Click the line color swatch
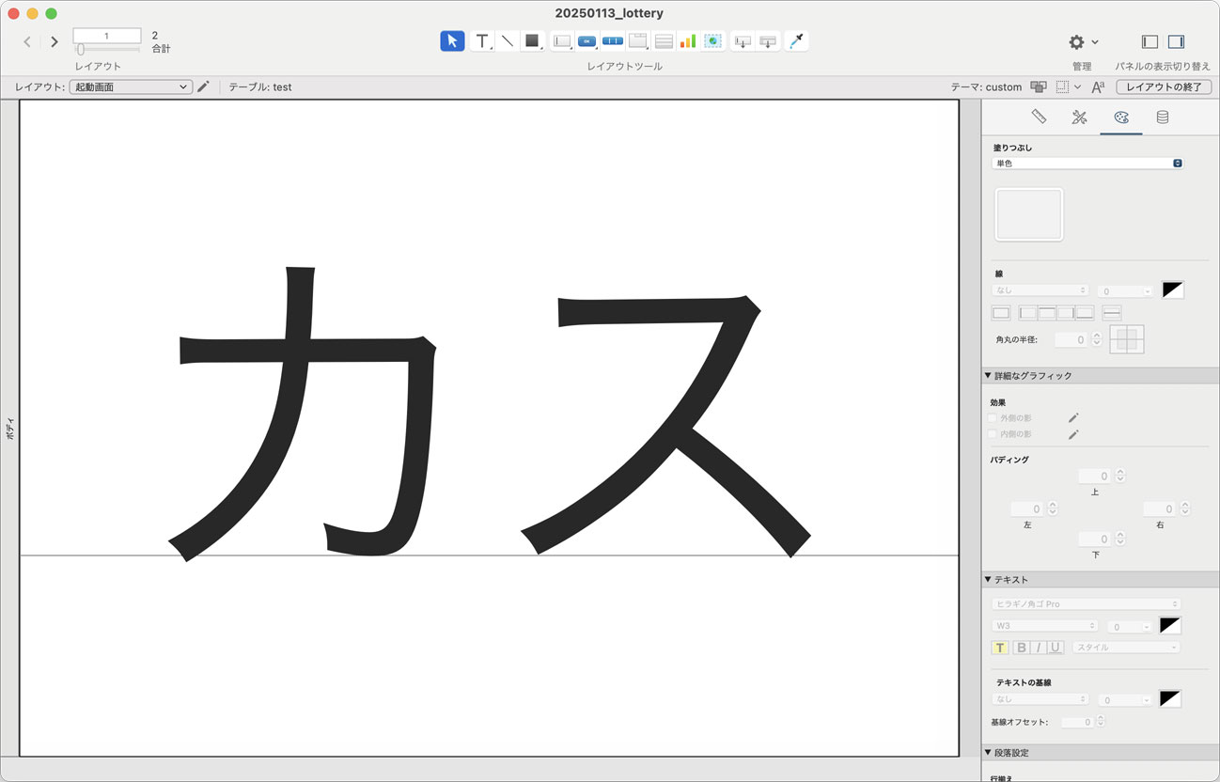Screen dimensions: 1220x782 click(1172, 290)
